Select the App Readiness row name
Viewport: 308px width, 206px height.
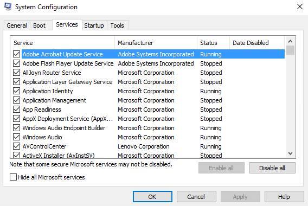(x=42, y=110)
